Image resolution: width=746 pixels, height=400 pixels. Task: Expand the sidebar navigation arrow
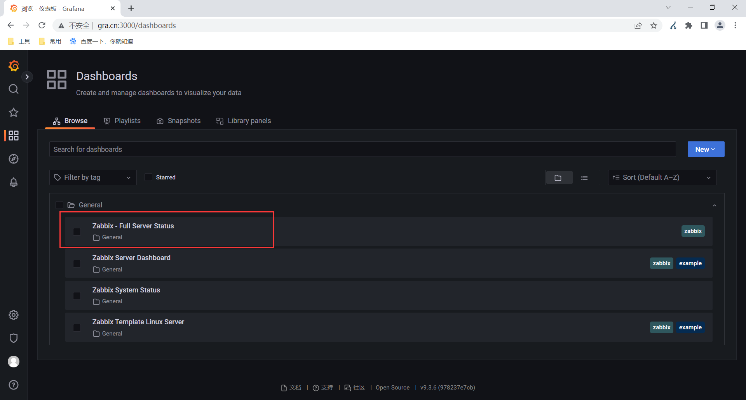click(27, 77)
